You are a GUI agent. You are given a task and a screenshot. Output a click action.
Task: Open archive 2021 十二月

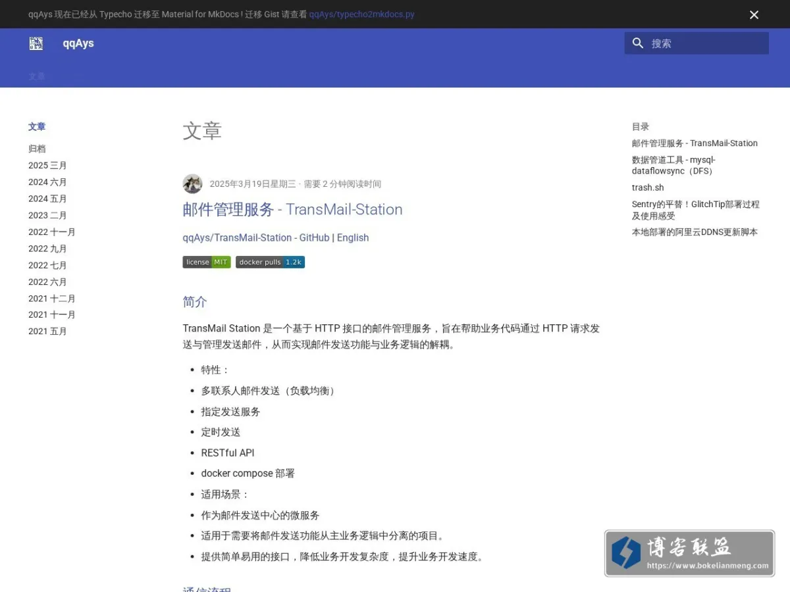click(52, 298)
